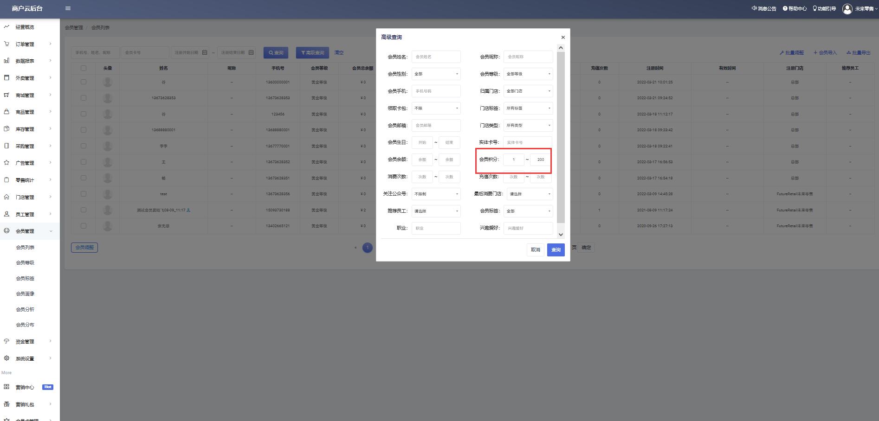Open the 推荐员工 dropdown

[436, 211]
